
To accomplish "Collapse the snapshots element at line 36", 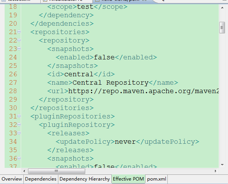I will [19, 158].
